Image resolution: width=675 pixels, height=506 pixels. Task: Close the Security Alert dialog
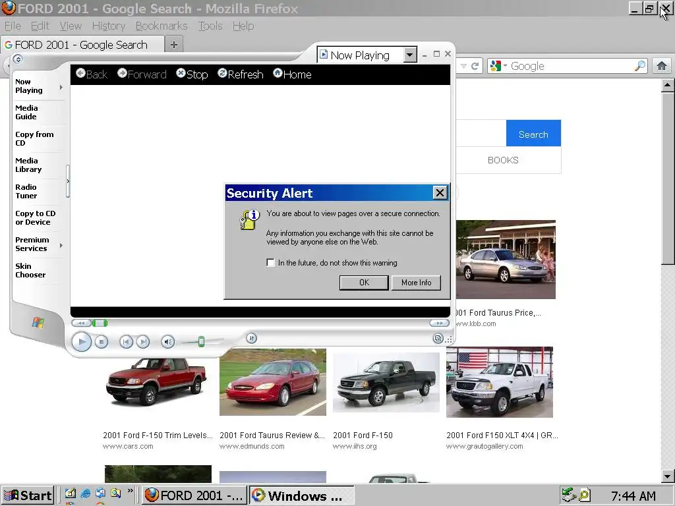[x=440, y=193]
